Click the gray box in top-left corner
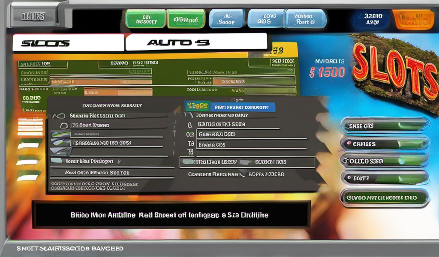 (33, 17)
